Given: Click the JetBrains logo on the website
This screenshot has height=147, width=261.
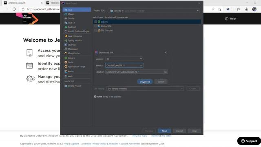Looking at the screenshot, I should tap(27, 18).
